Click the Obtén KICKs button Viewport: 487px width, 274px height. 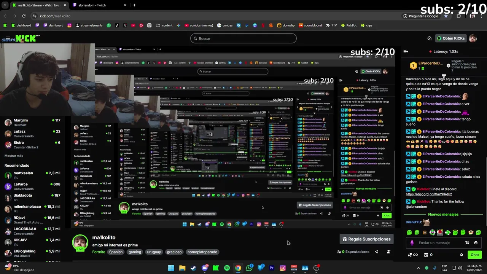(451, 38)
